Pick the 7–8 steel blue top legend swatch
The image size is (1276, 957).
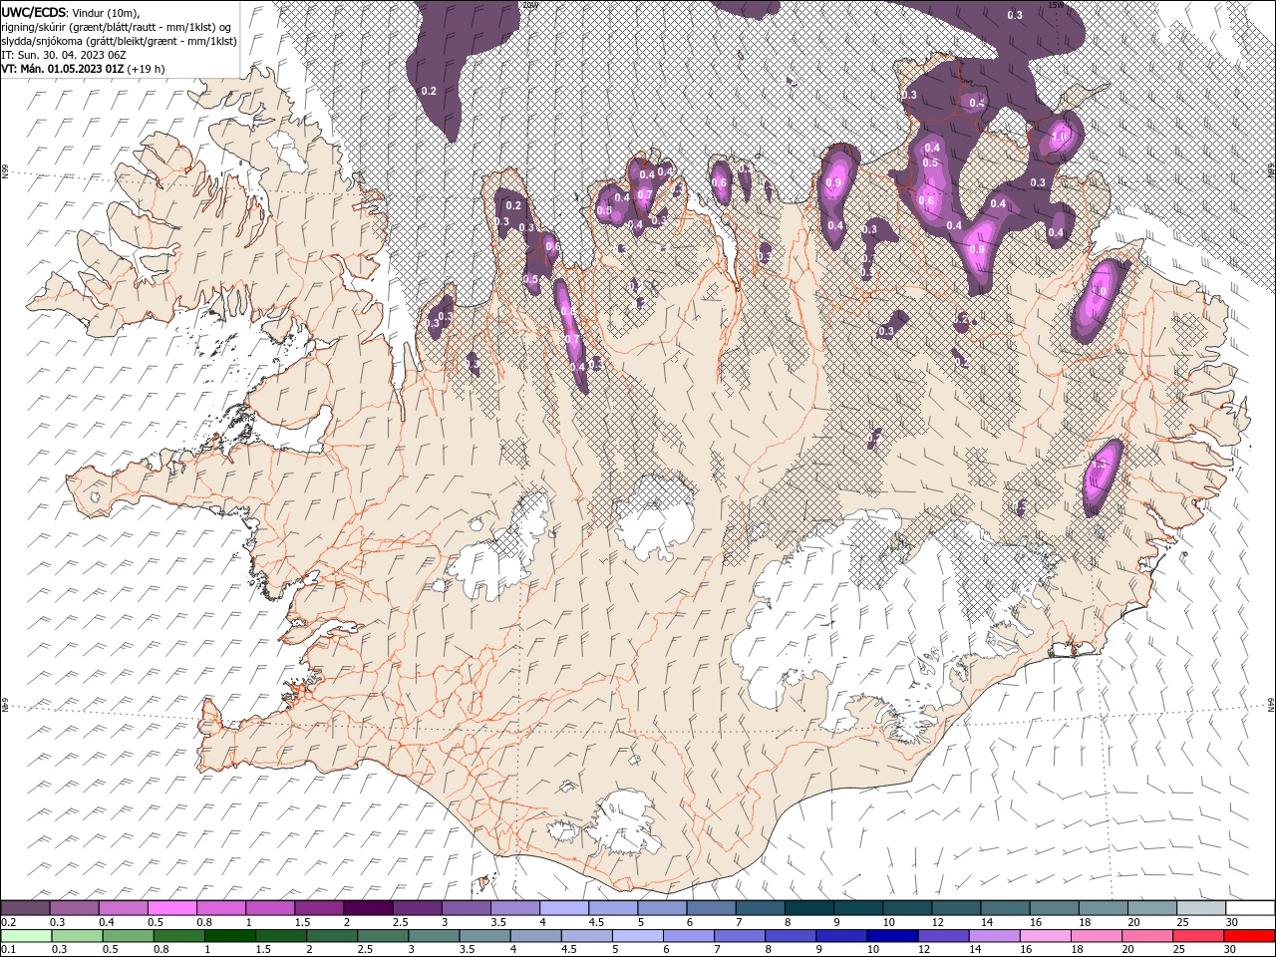click(x=760, y=907)
